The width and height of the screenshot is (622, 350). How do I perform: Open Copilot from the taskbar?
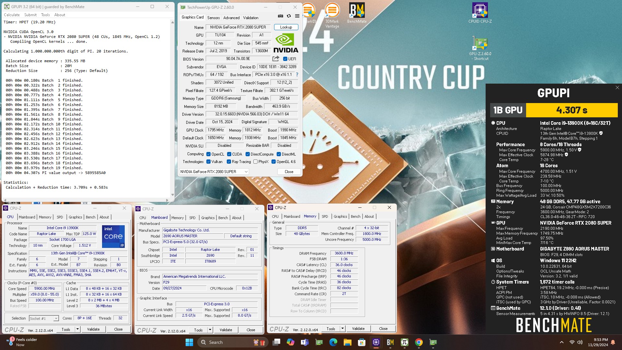(291, 342)
